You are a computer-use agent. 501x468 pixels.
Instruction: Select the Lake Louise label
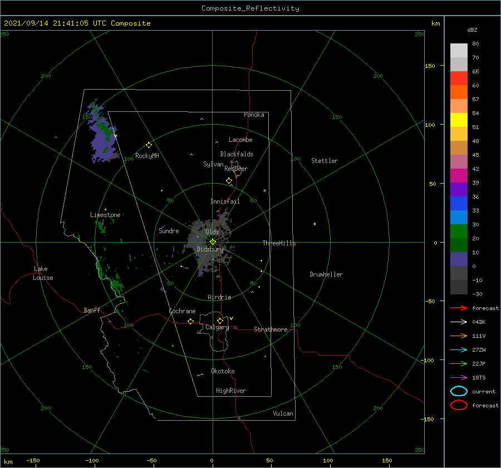click(43, 273)
